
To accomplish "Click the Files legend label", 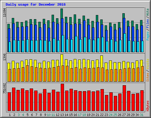I will click(148, 24).
